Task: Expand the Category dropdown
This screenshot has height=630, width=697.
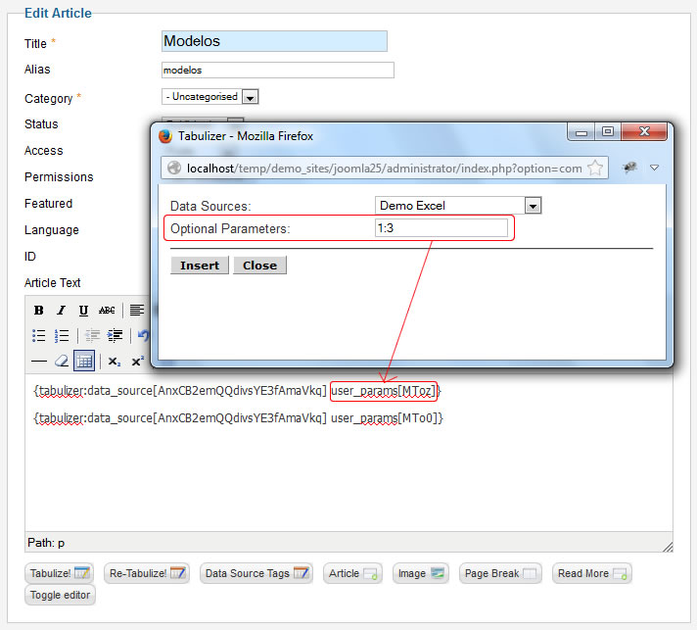Action: [250, 97]
